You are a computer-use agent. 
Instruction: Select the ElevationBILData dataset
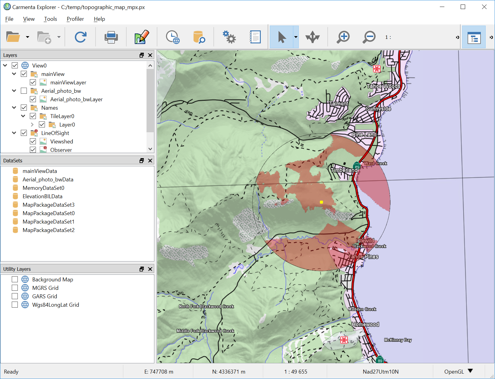[x=42, y=196]
